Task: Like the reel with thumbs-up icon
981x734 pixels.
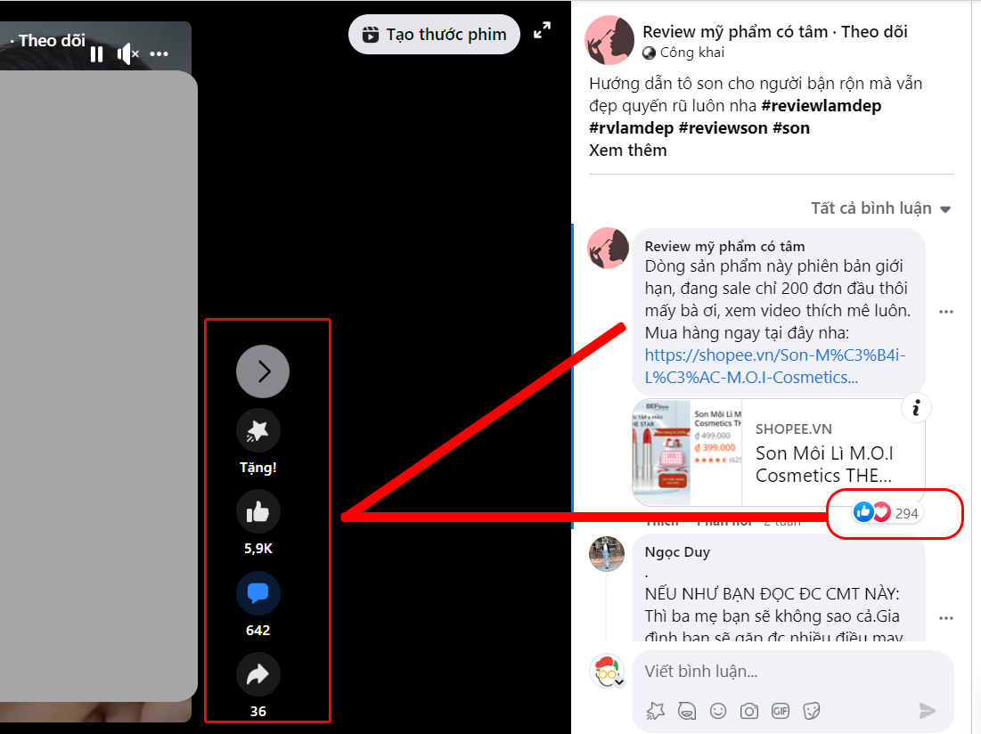Action: [258, 512]
